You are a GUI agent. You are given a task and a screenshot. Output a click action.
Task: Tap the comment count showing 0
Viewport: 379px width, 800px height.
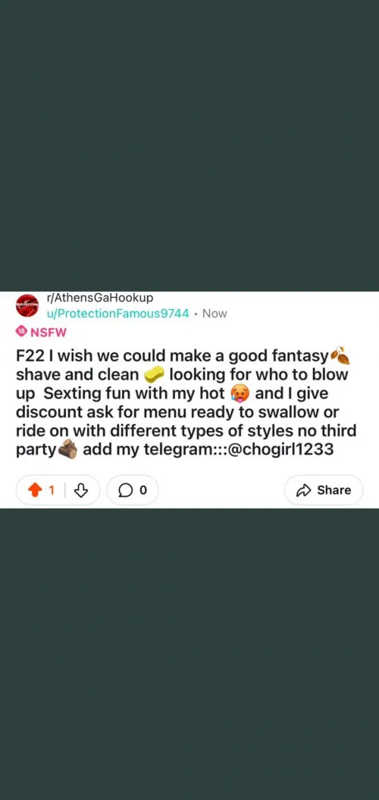pyautogui.click(x=143, y=490)
